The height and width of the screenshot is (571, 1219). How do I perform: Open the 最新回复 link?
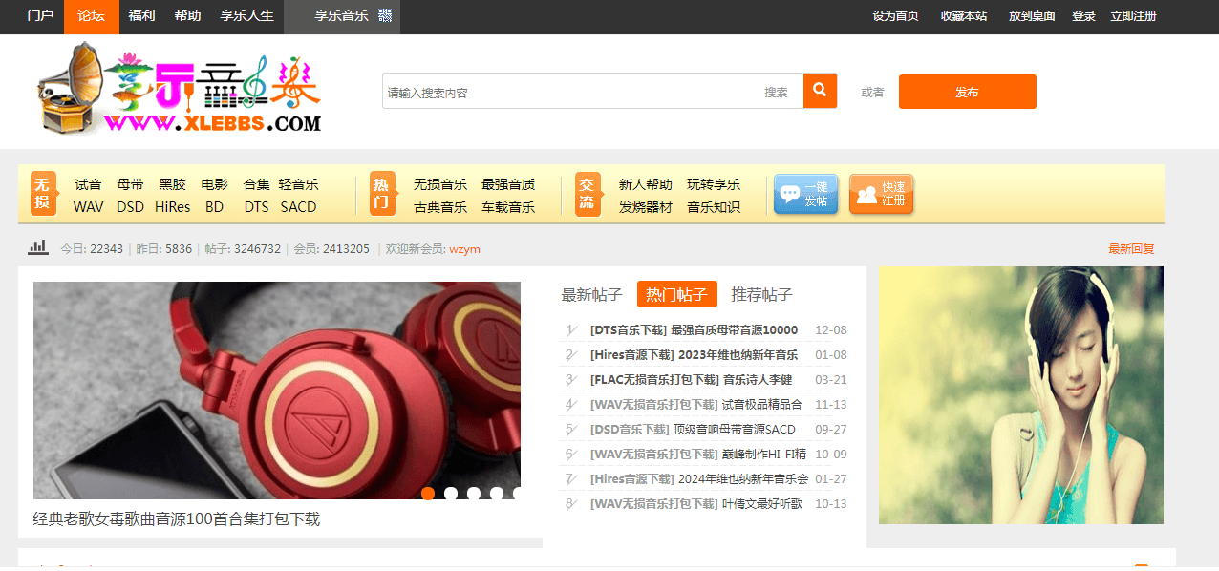[1131, 249]
